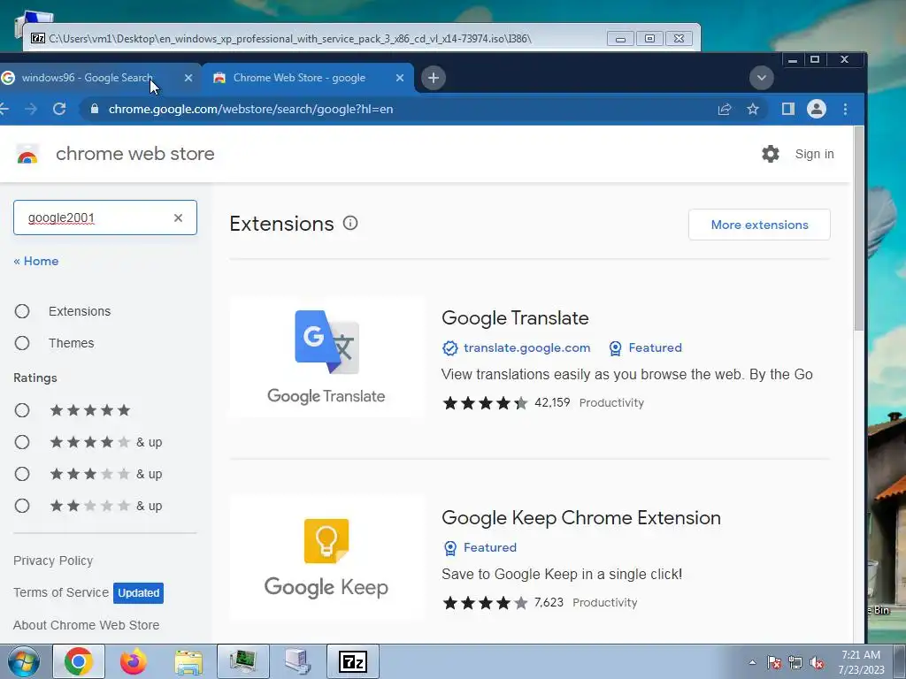The height and width of the screenshot is (679, 906).
Task: Click Productivity label under Google Translate
Action: pyautogui.click(x=611, y=403)
